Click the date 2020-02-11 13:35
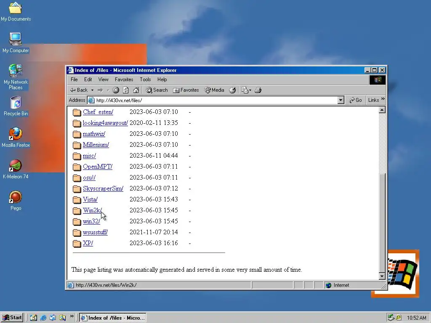Image resolution: width=431 pixels, height=323 pixels. (x=154, y=123)
